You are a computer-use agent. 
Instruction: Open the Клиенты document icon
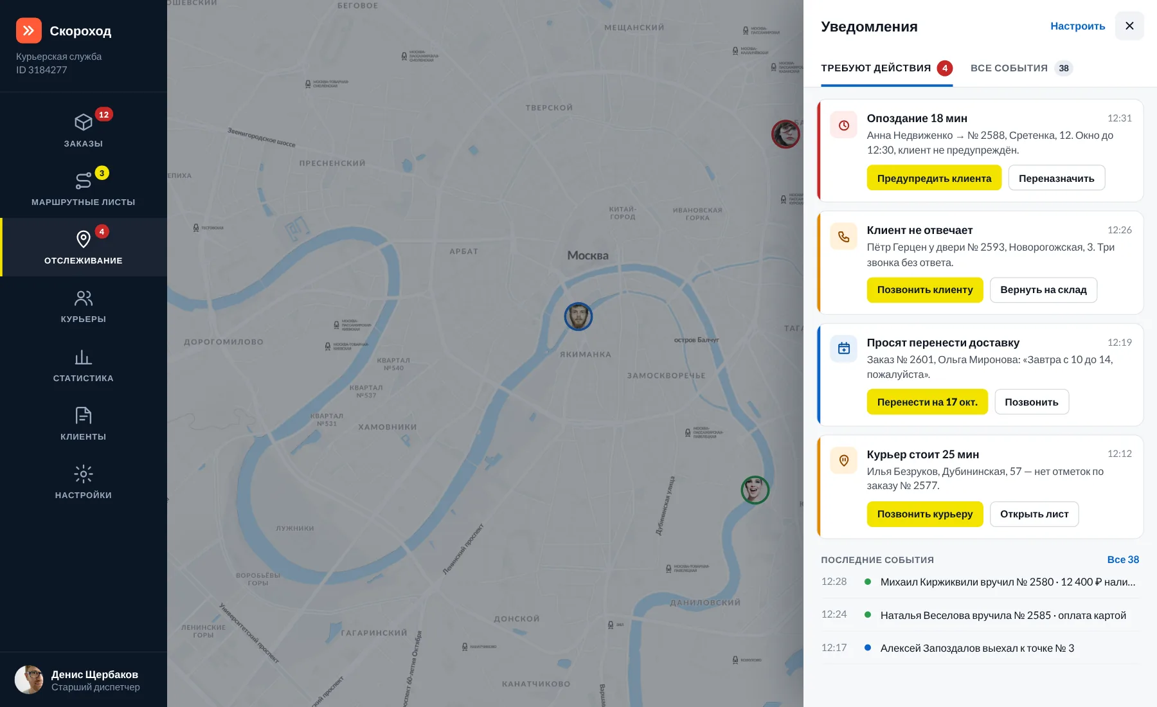[x=84, y=415]
